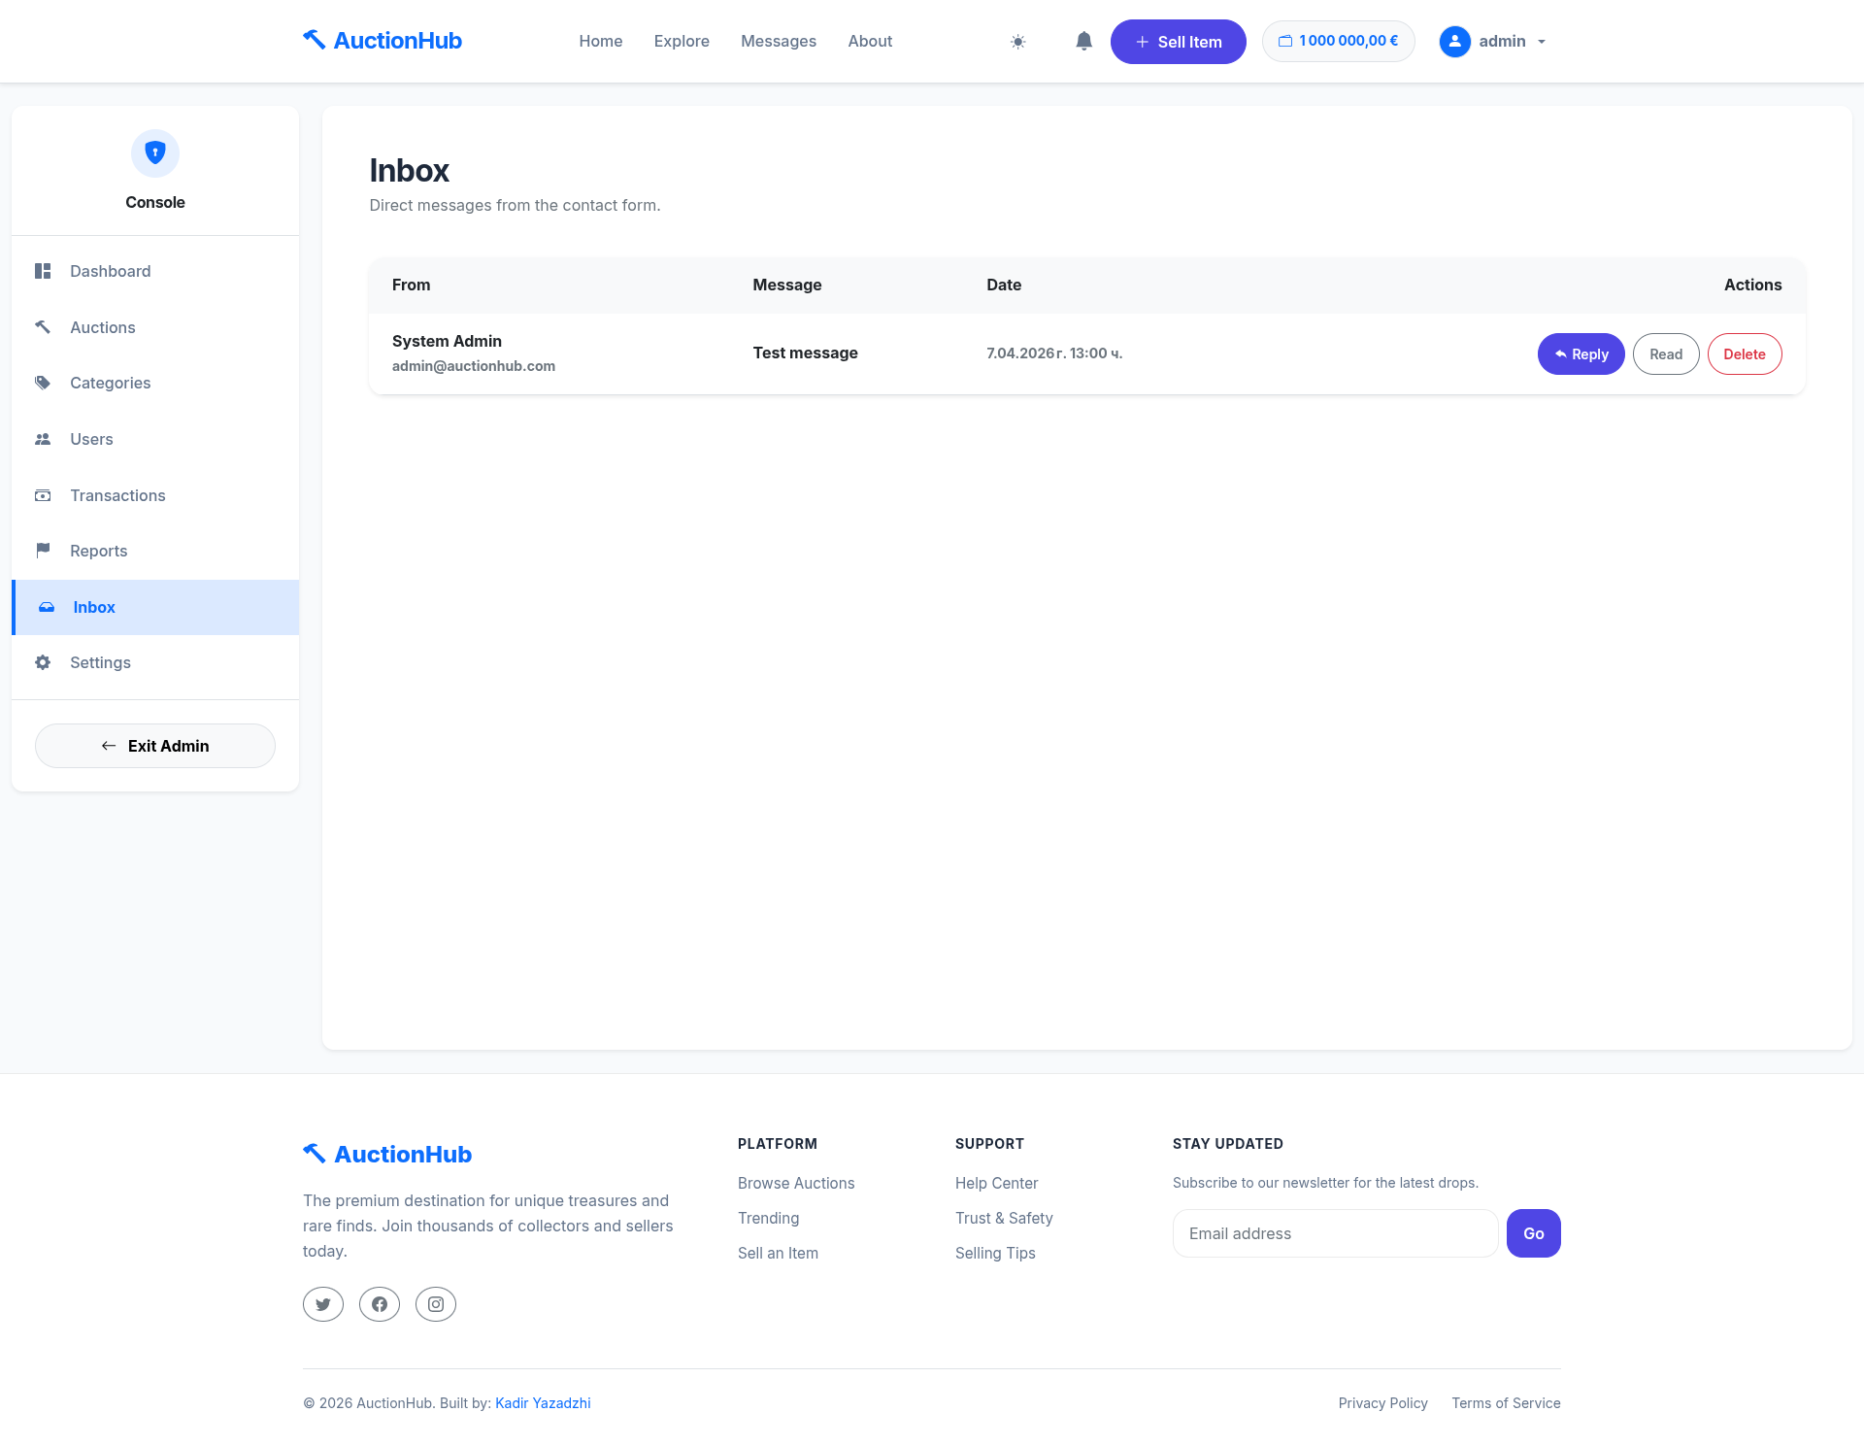
Task: Click the Settings gear icon in sidebar
Action: click(x=43, y=662)
